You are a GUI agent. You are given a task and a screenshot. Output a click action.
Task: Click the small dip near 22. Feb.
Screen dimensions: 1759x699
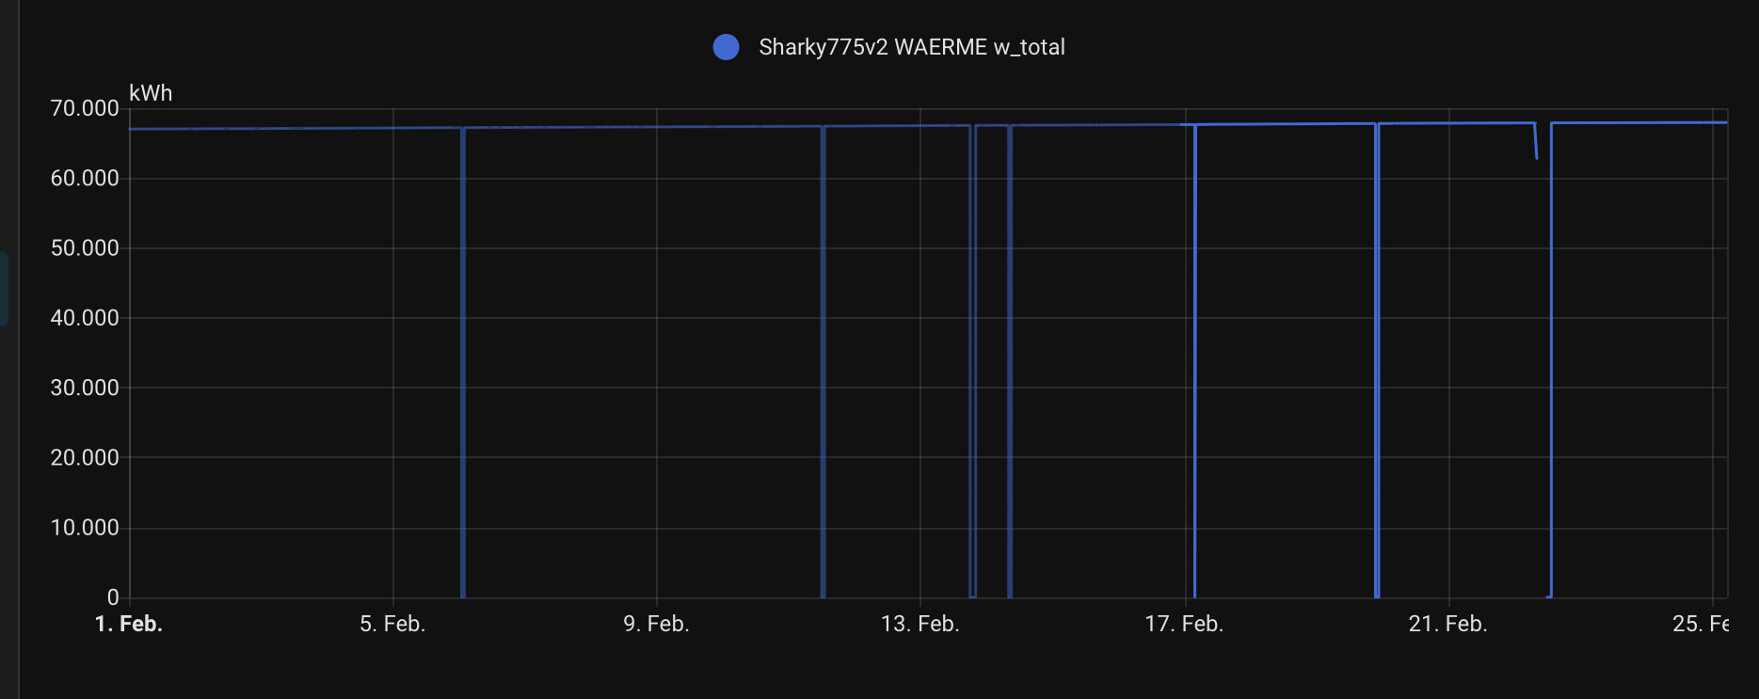click(x=1535, y=141)
